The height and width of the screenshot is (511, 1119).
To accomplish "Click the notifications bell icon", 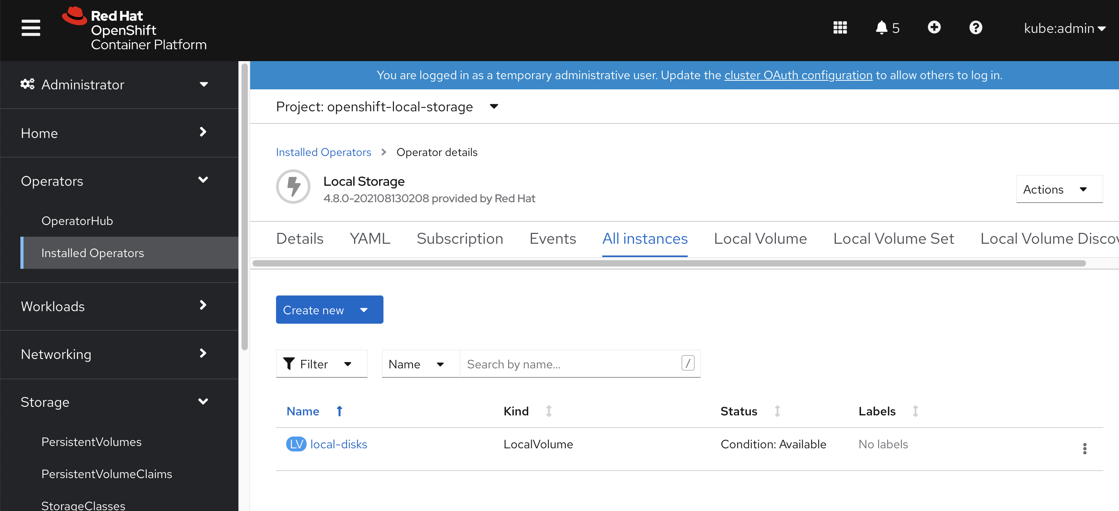I will (881, 28).
